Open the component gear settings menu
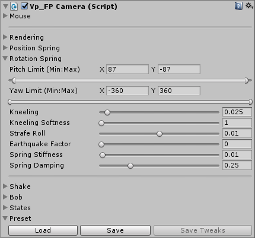Screen dimensions: 255x238 [x=249, y=6]
